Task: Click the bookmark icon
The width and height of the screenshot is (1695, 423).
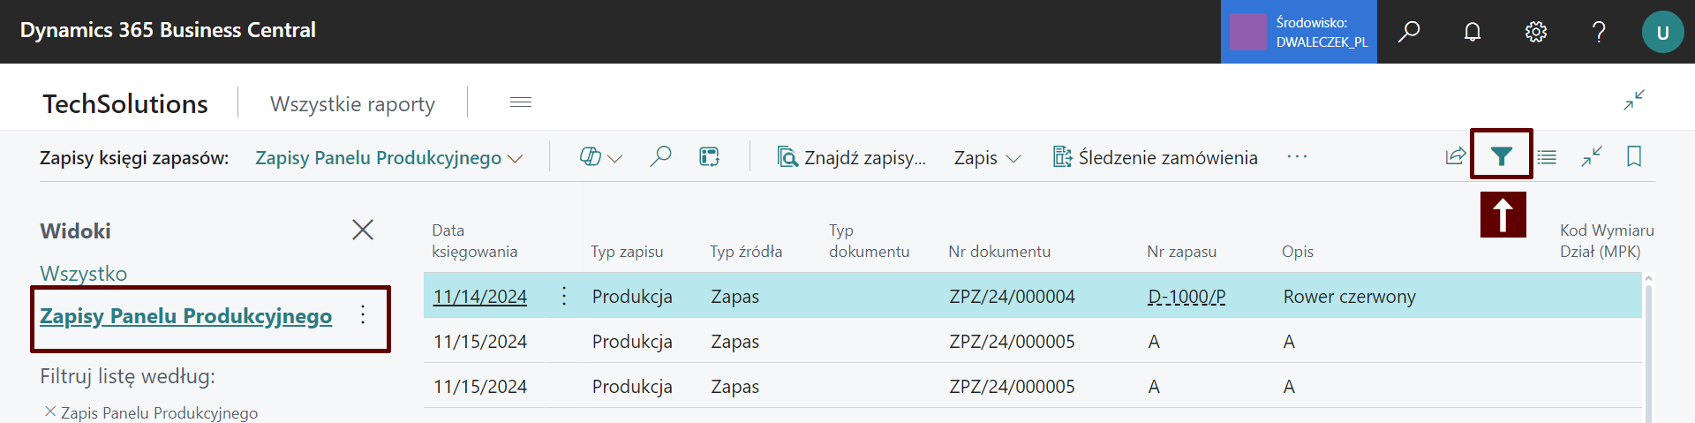Action: (x=1634, y=156)
